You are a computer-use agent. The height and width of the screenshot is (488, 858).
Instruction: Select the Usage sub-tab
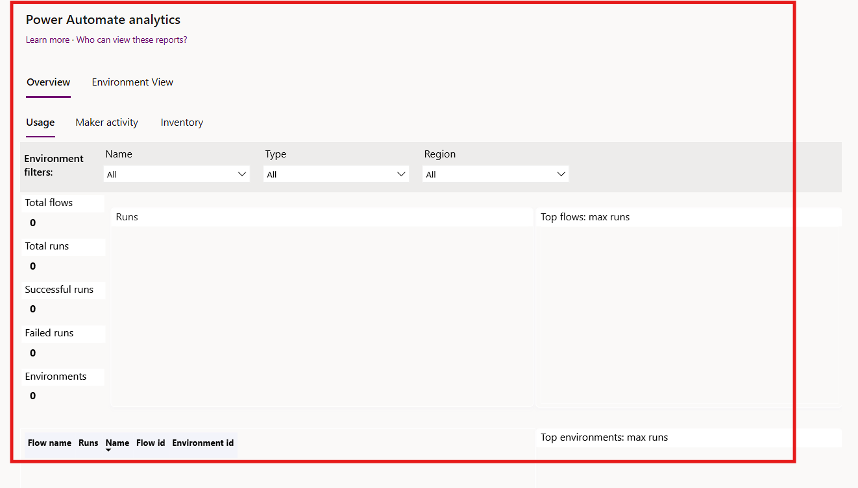(40, 122)
